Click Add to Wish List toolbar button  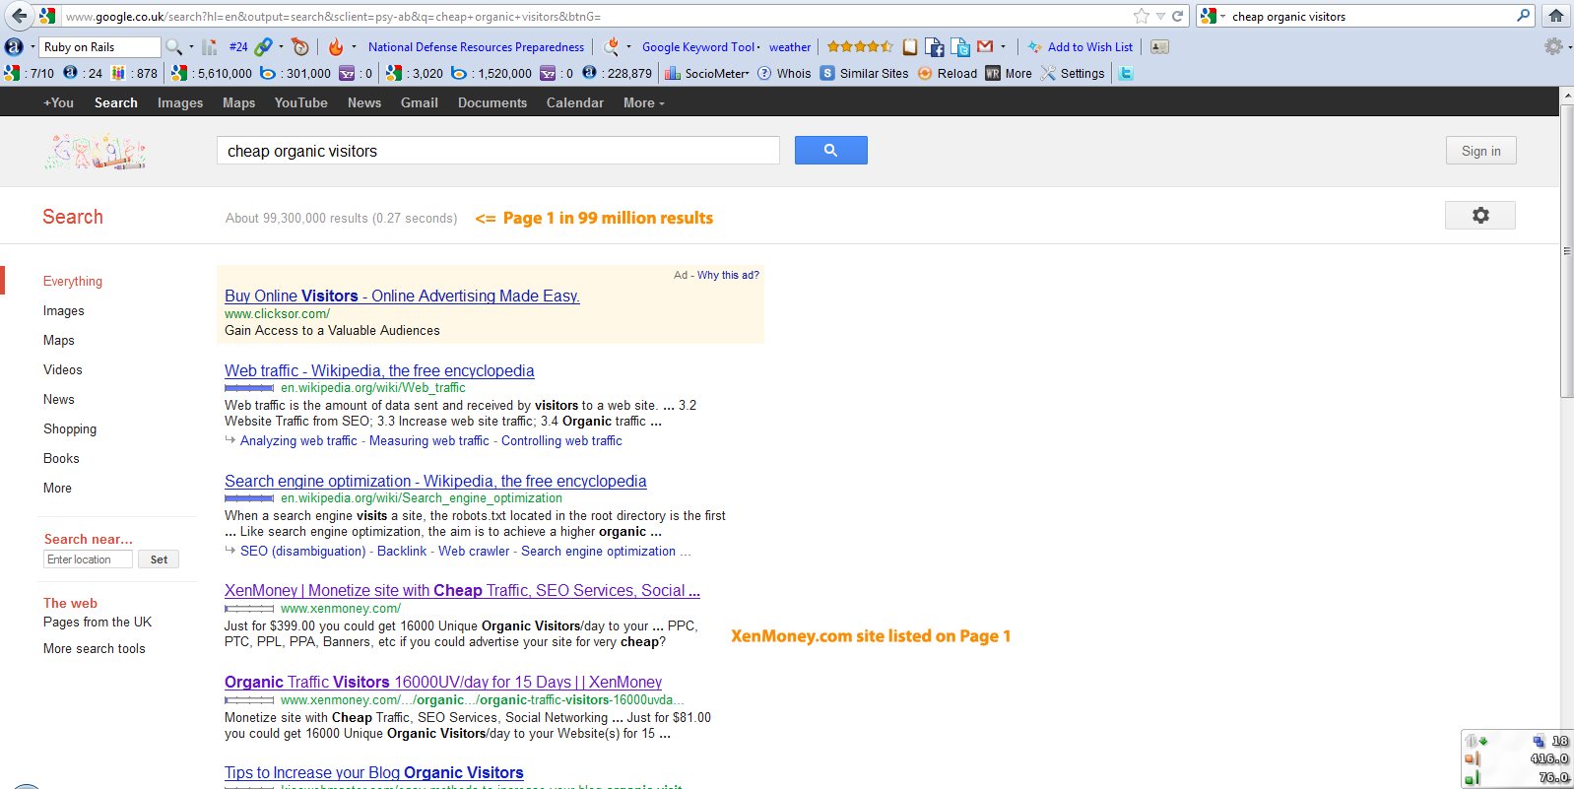(1081, 46)
